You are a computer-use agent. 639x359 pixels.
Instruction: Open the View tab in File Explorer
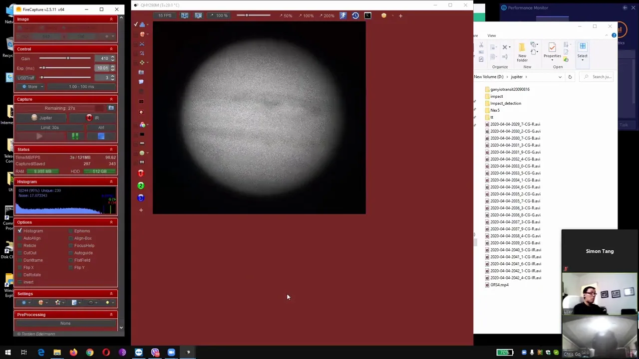pos(492,35)
